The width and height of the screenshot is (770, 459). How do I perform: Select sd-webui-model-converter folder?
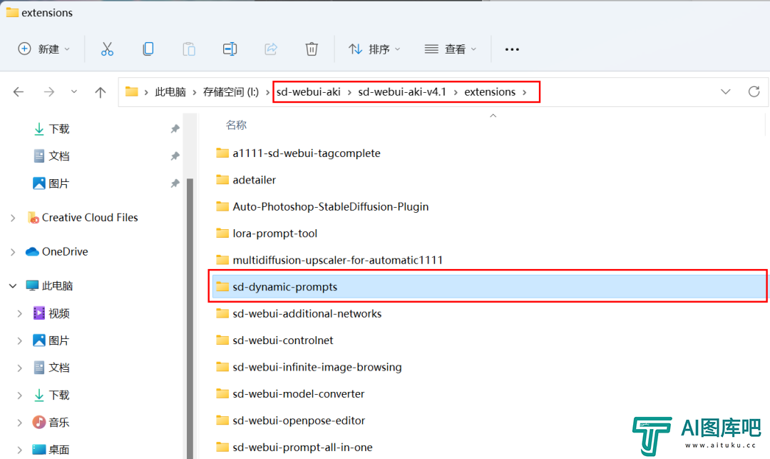pyautogui.click(x=299, y=393)
